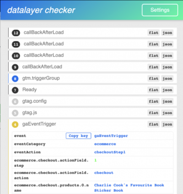183x194 pixels.
Task: Switch event 9 to json view
Action: (x=167, y=67)
